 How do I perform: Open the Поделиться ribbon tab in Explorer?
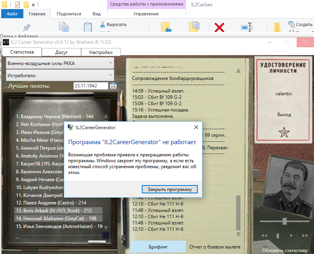(x=69, y=14)
